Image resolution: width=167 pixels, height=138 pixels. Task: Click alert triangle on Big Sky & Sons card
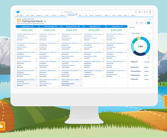pyautogui.click(x=103, y=67)
